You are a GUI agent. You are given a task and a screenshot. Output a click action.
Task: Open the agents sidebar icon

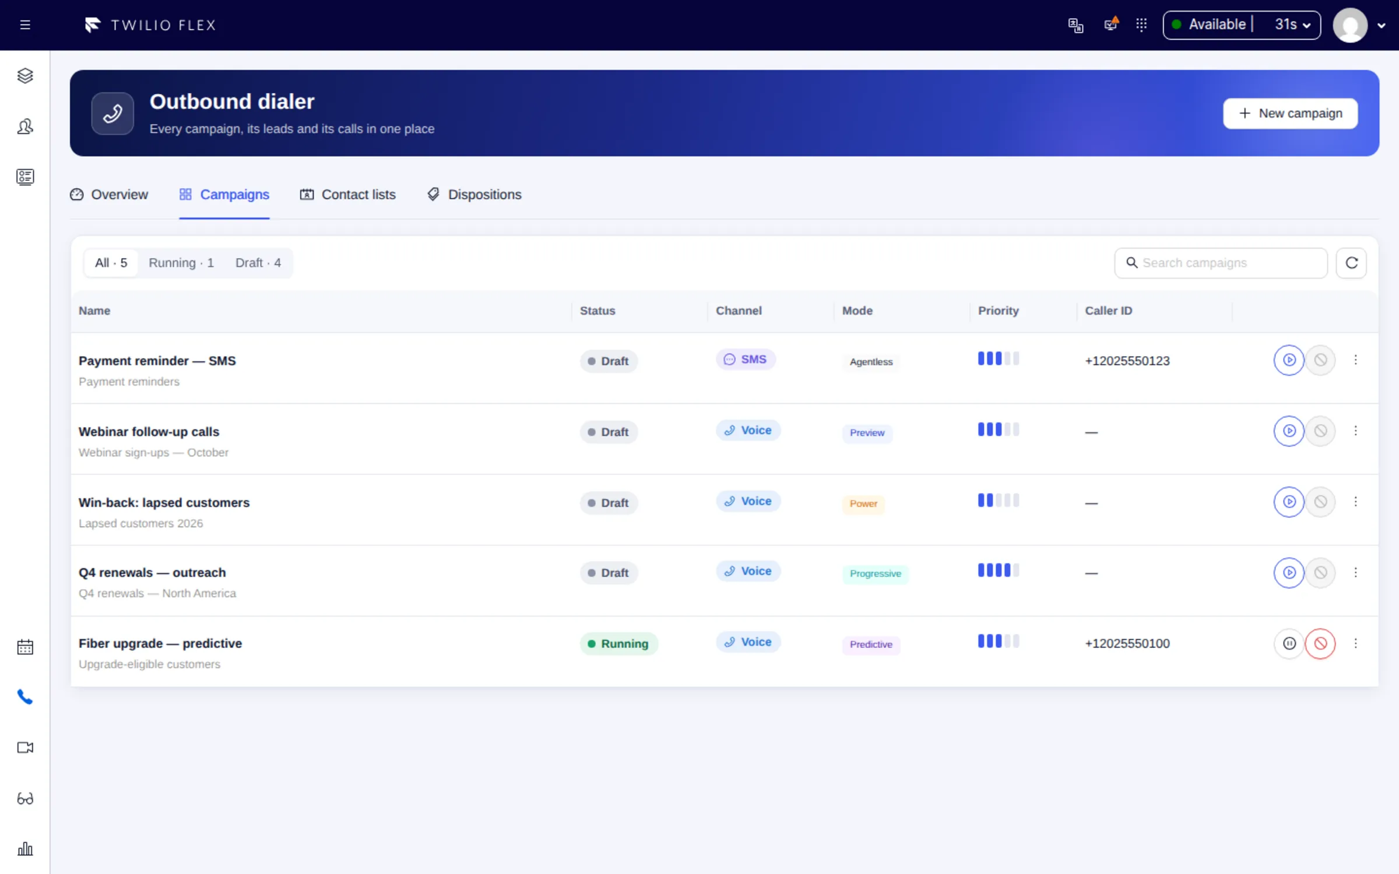pos(25,126)
